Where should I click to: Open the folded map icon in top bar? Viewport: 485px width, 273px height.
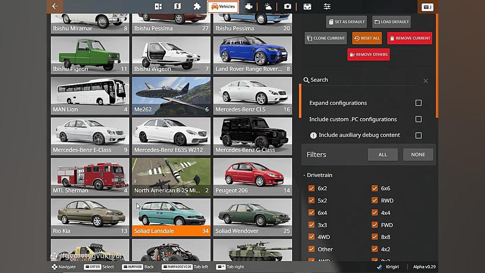(x=178, y=6)
